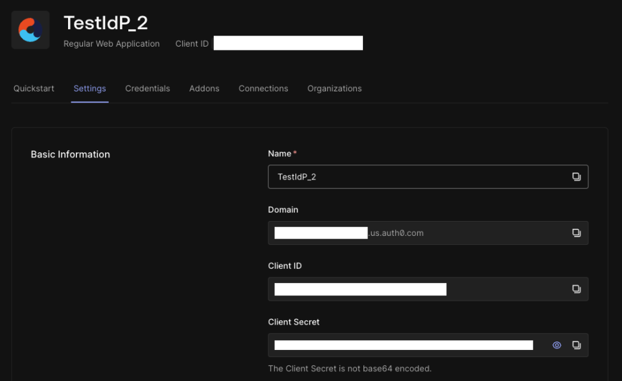Screen dimensions: 622x381
Task: Copy the Client Secret value
Action: click(576, 345)
